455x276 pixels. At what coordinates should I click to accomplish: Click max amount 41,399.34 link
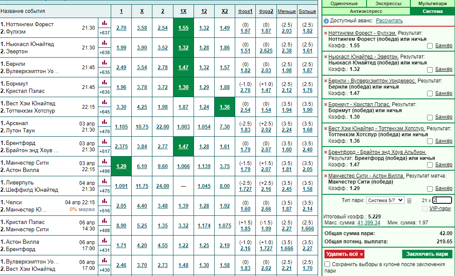click(369, 223)
